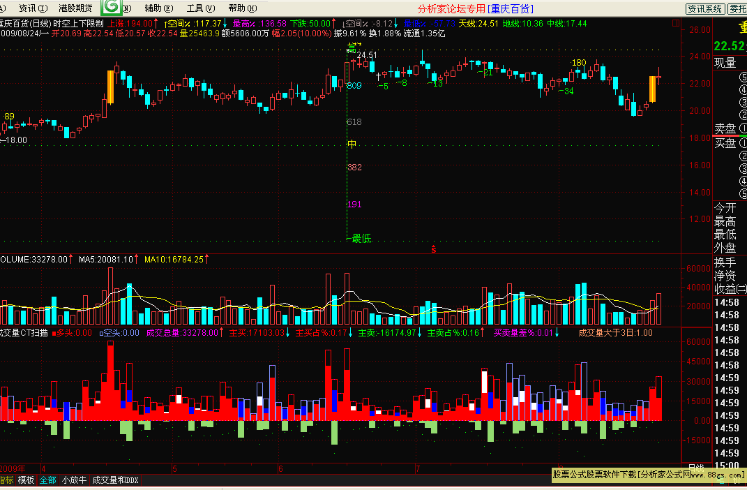Viewport: 747px width, 490px height.
Task: Click the 重庆百货(日线) 时空上下限制 indicator title
Action: 52,23
